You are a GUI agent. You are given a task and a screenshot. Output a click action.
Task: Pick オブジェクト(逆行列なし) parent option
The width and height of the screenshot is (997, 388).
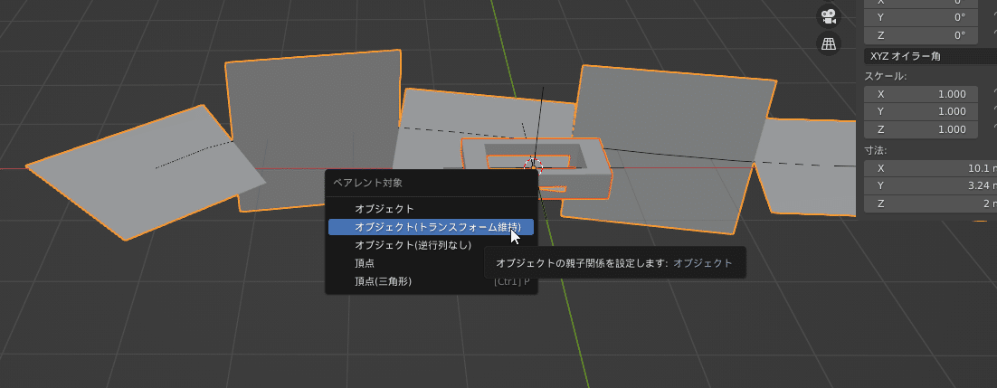432,245
